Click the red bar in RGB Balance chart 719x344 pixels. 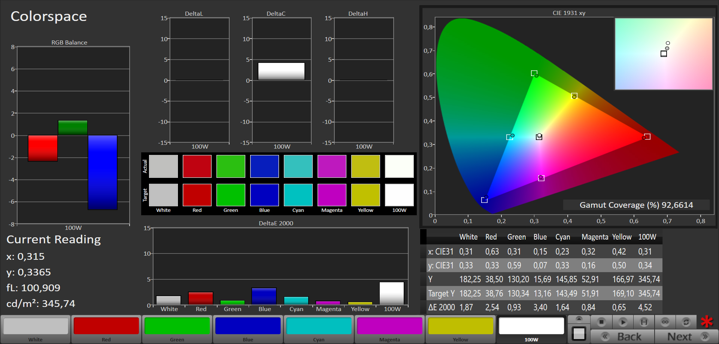point(43,148)
